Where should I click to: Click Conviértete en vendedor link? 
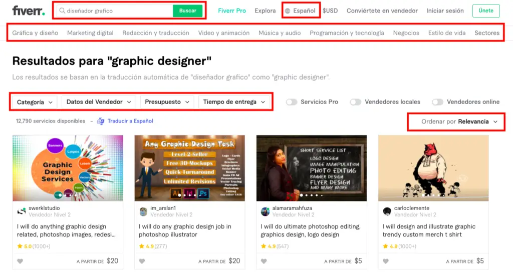pos(382,11)
